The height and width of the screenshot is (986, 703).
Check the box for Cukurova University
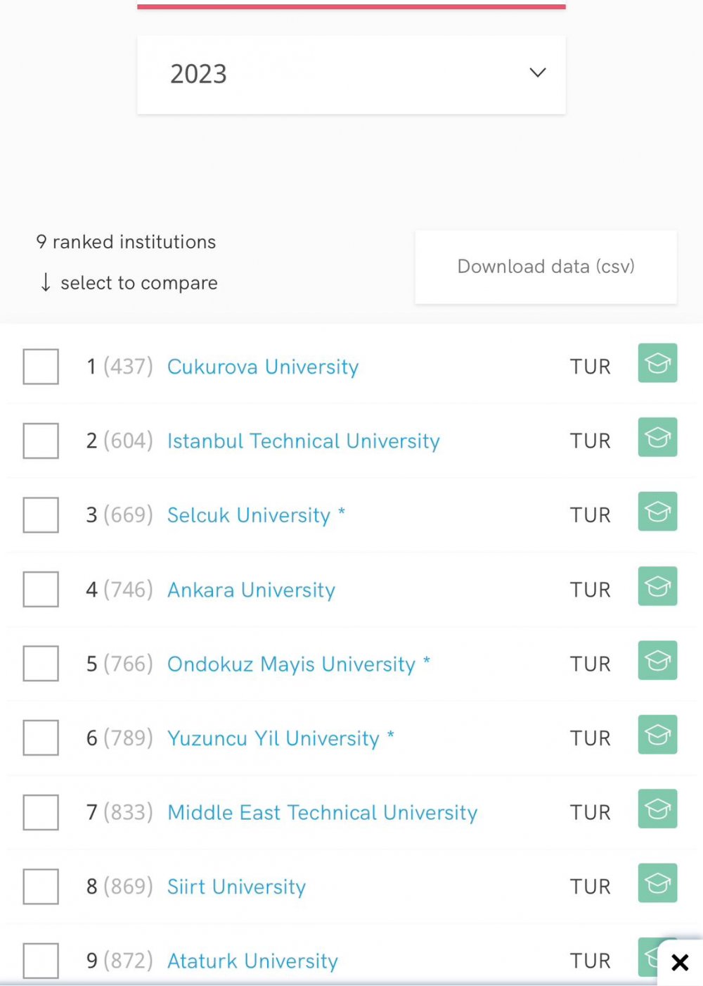[x=41, y=367]
